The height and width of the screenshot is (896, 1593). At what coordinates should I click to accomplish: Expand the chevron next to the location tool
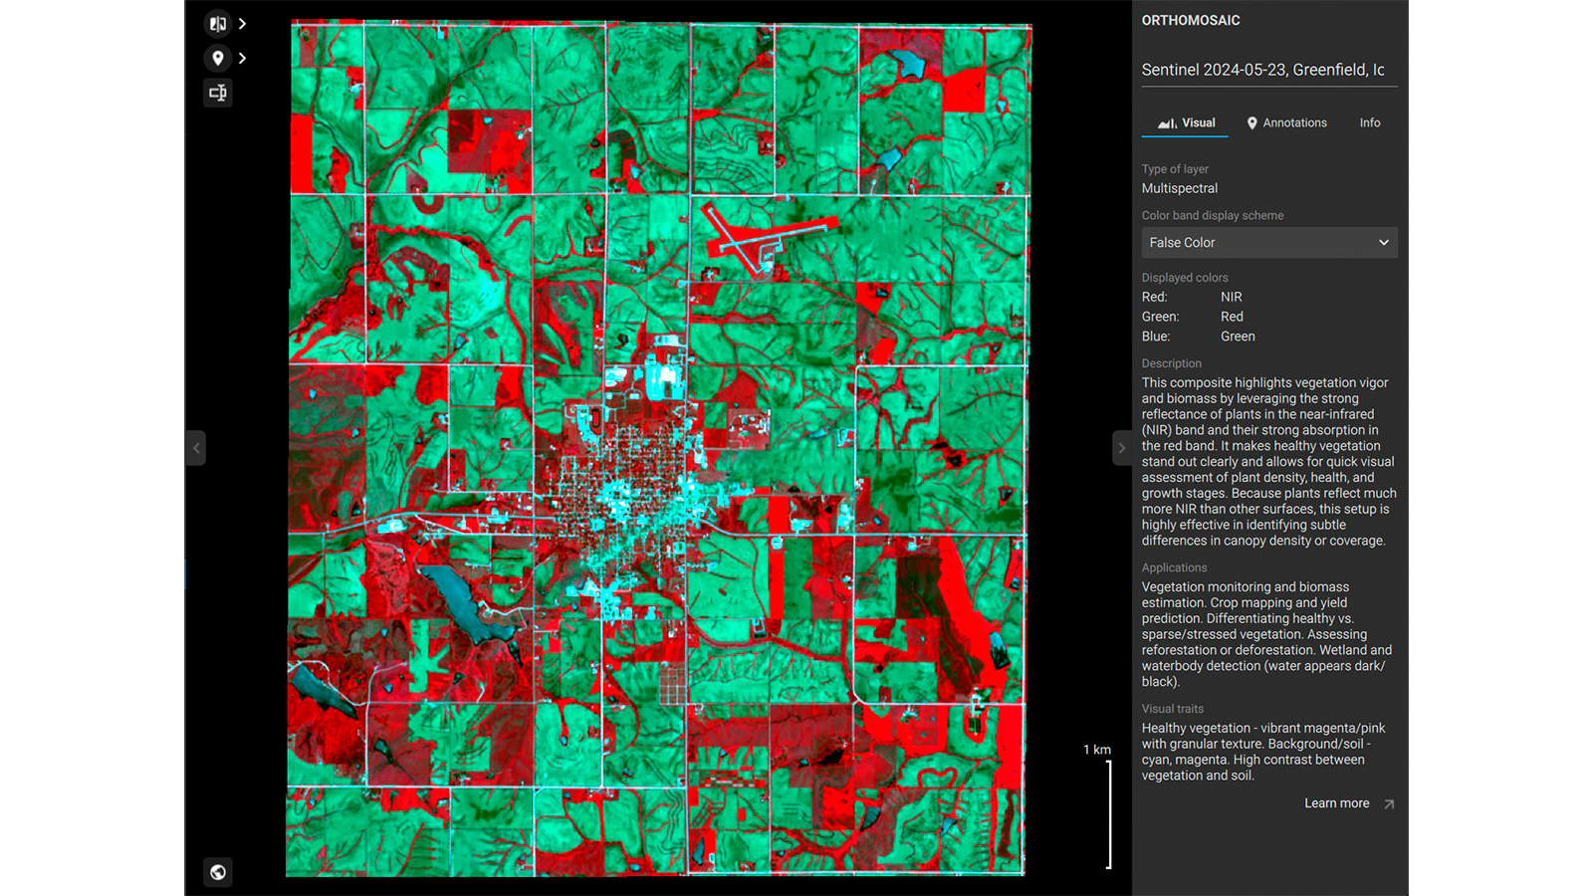click(242, 58)
